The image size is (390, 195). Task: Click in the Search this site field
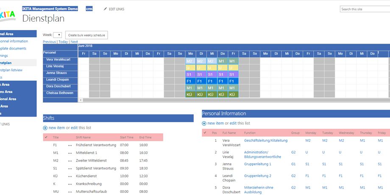[365, 9]
